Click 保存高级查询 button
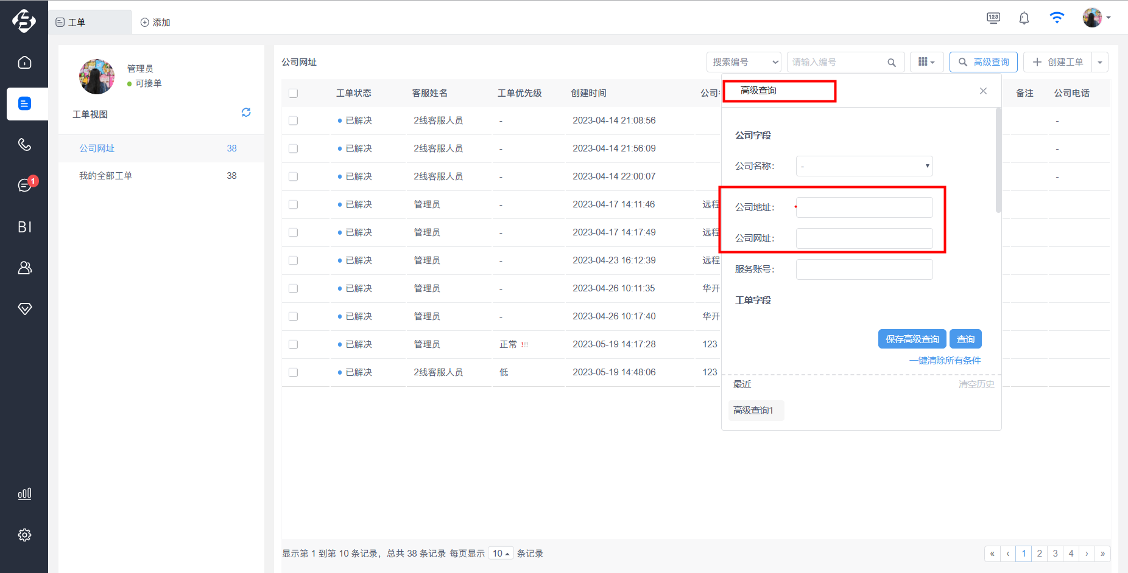This screenshot has width=1128, height=573. [912, 339]
